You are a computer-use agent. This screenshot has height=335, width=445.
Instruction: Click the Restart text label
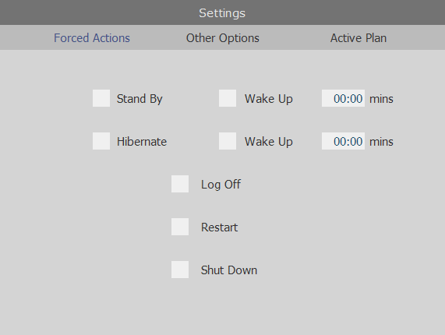click(219, 227)
